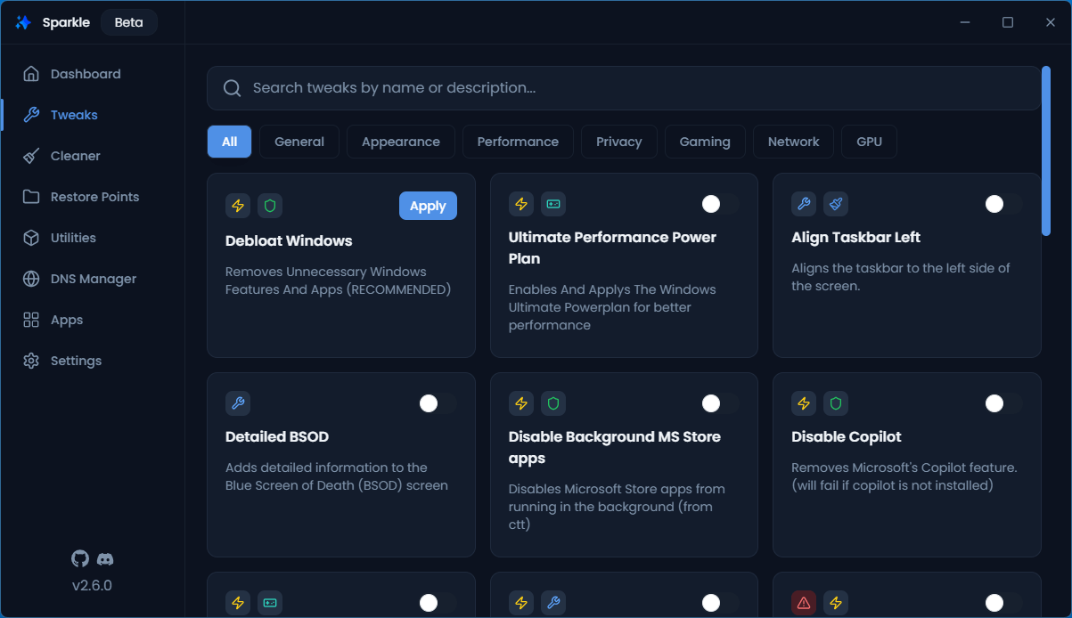Apply the Debloat Windows tweak

(x=428, y=206)
